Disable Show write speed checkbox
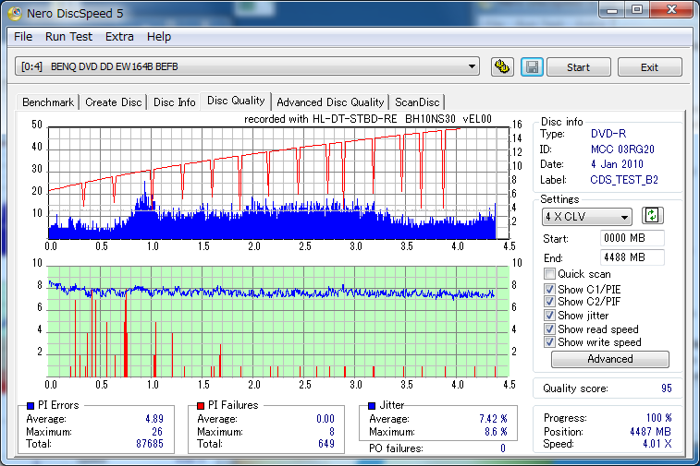Image resolution: width=700 pixels, height=466 pixels. (550, 342)
